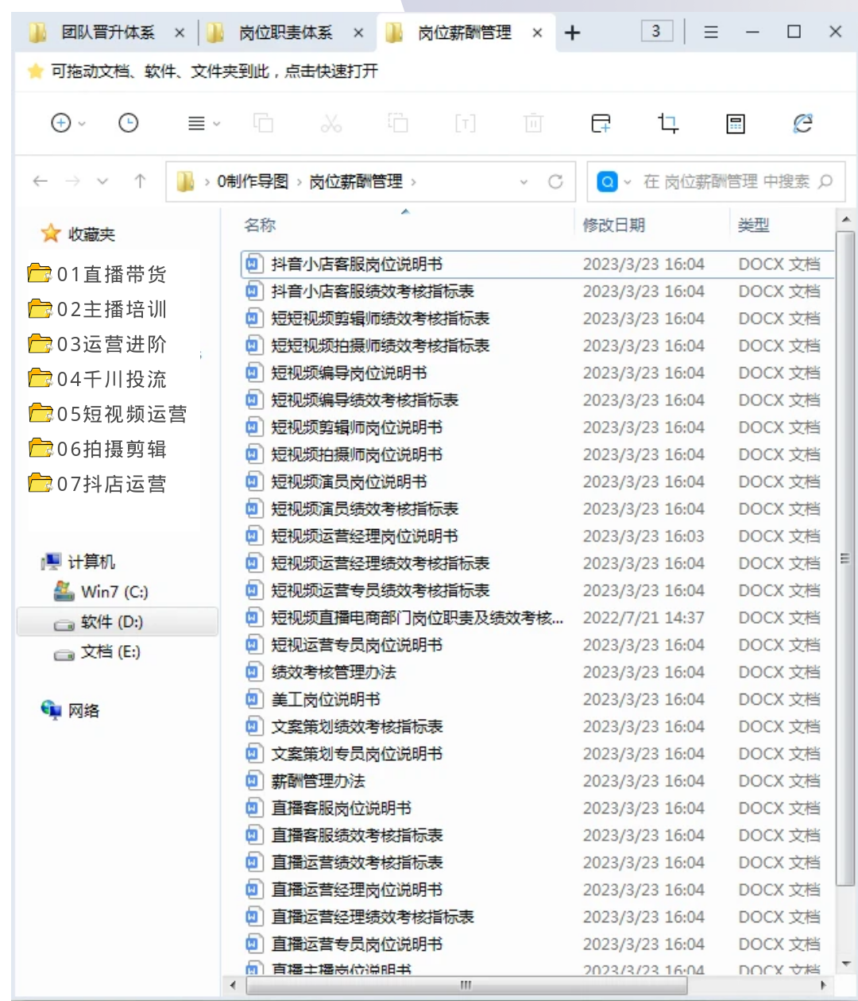
Task: Sort by 类型 column header
Action: (x=753, y=225)
